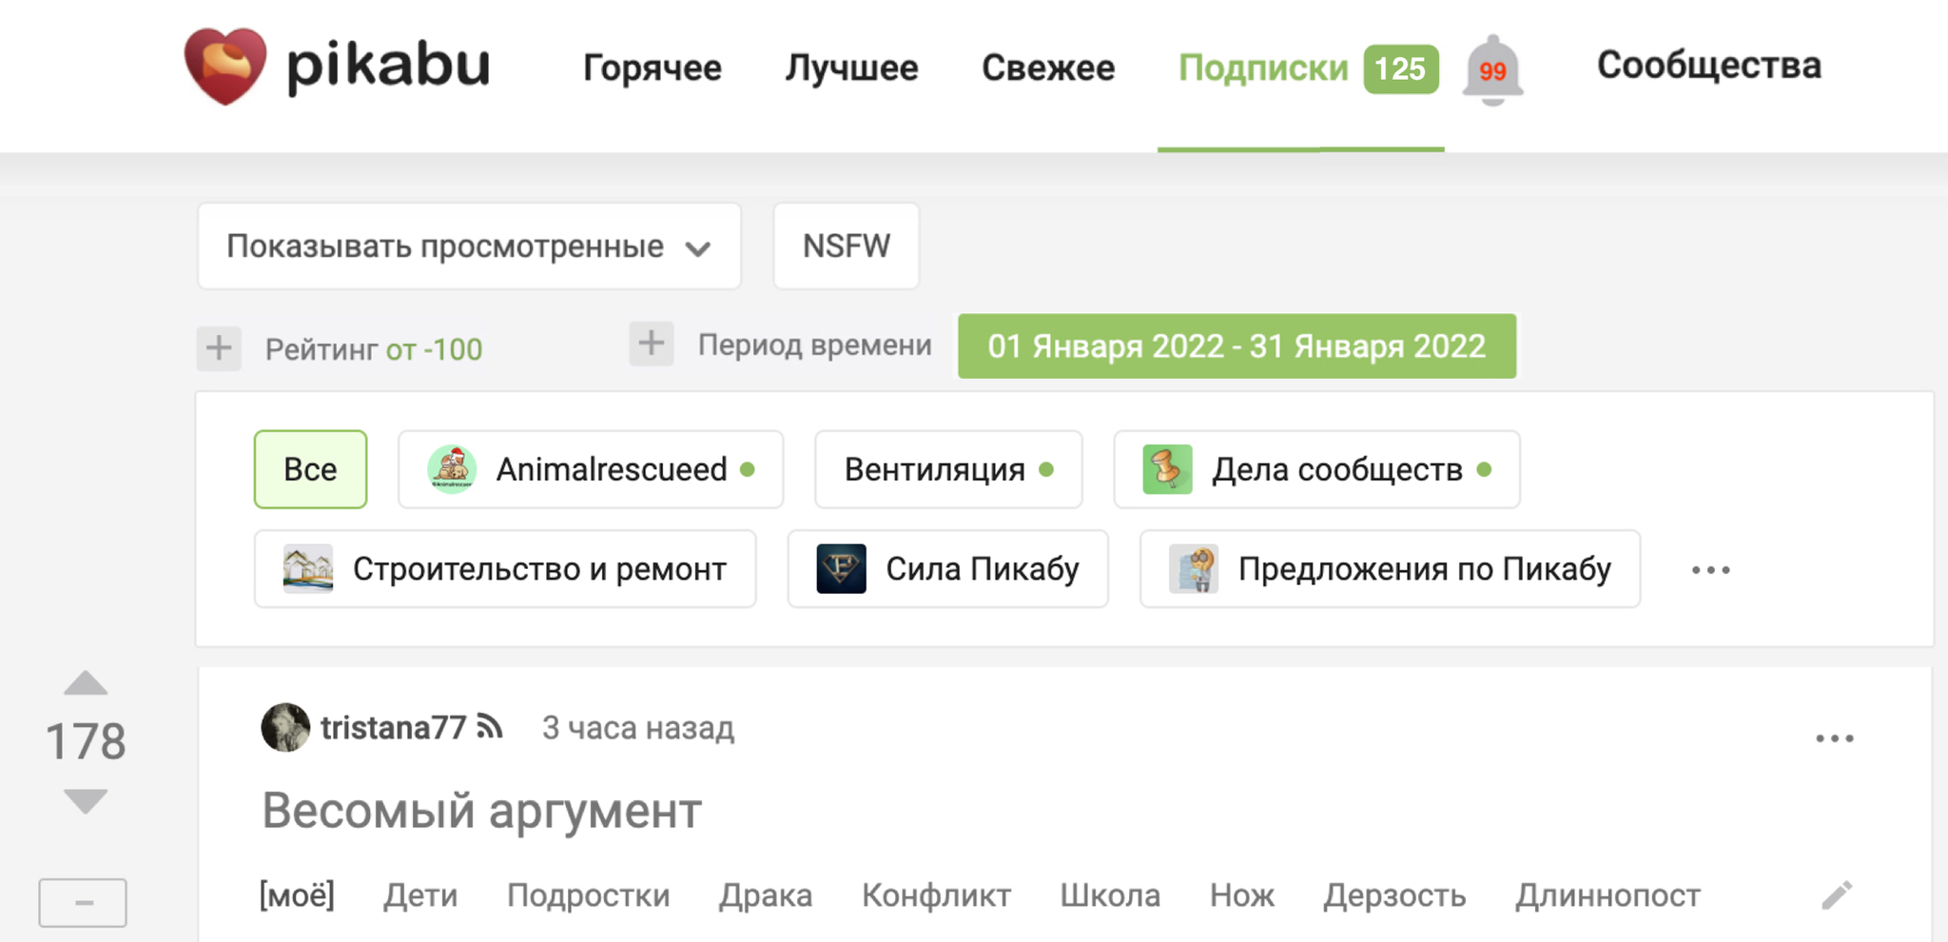Viewport: 1948px width, 942px height.
Task: Open the post title 'Весомый аргумент'
Action: pos(481,812)
